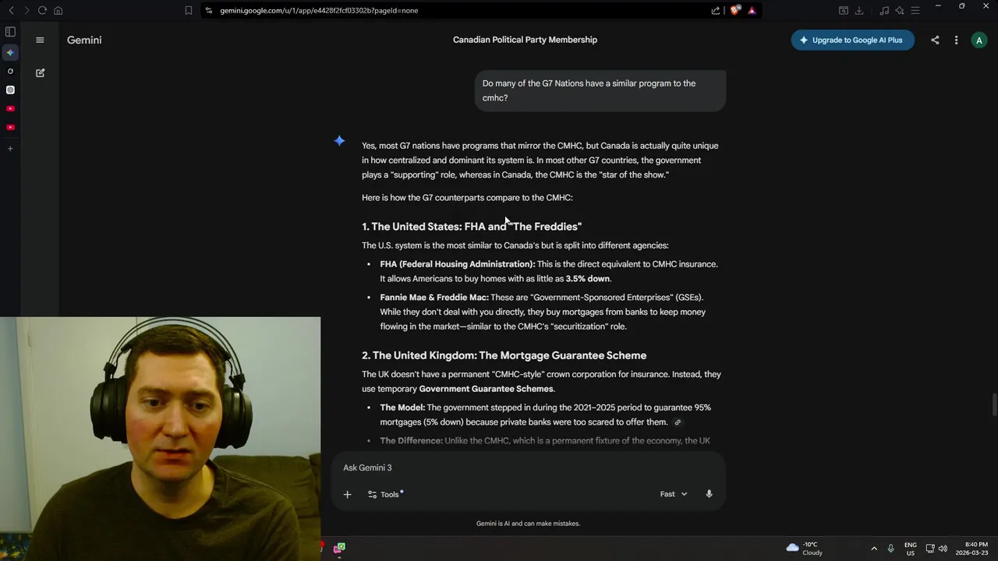998x561 pixels.
Task: Open the Canadian Political Party Membership title
Action: coord(525,40)
